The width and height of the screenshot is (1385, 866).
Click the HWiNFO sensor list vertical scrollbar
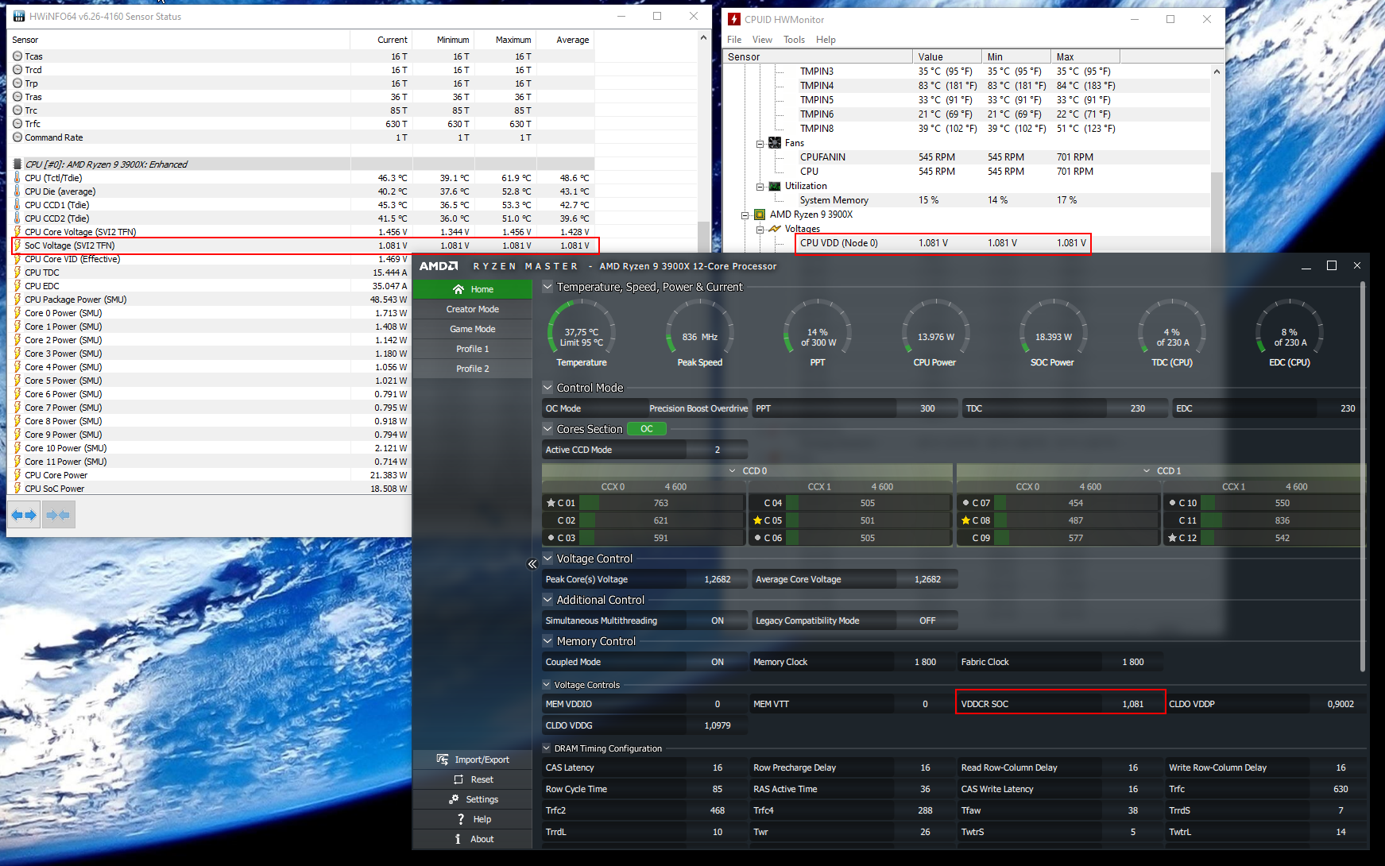[703, 262]
